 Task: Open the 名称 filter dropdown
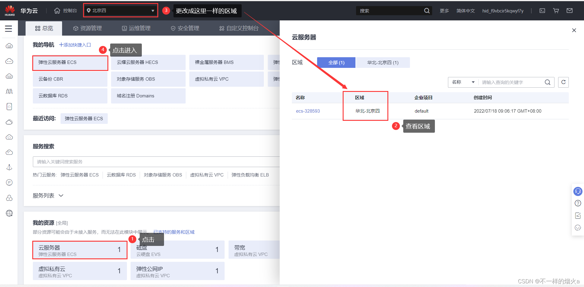463,82
